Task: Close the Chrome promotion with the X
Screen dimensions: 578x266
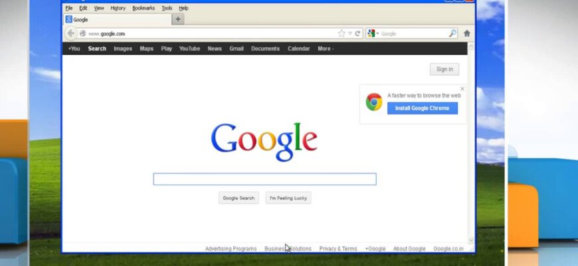Action: coord(462,88)
